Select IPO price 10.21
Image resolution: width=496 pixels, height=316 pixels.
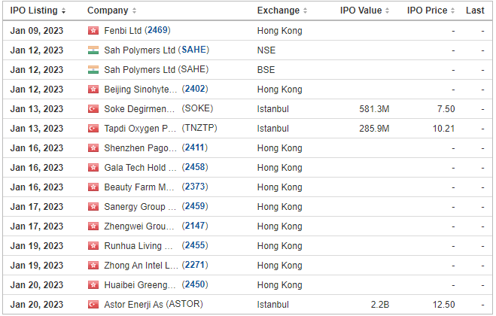[443, 129]
